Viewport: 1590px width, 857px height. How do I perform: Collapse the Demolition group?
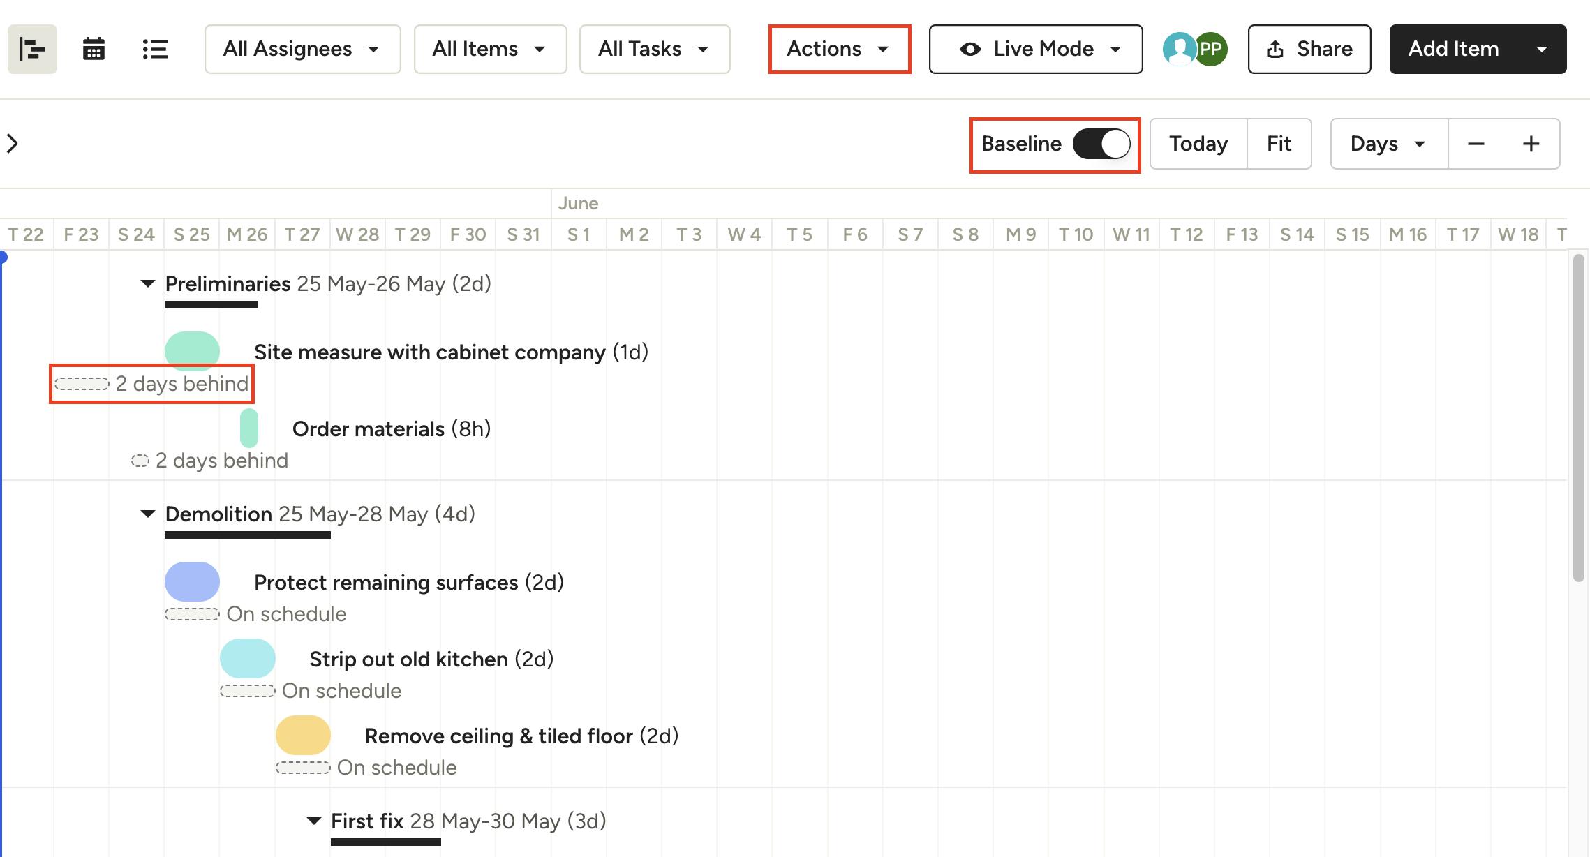point(147,514)
